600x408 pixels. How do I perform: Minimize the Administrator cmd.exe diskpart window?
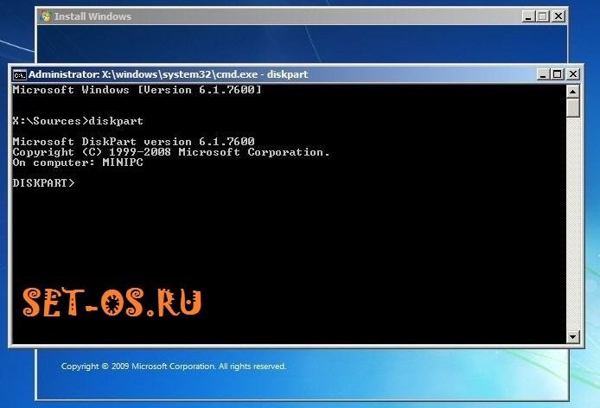pos(543,74)
